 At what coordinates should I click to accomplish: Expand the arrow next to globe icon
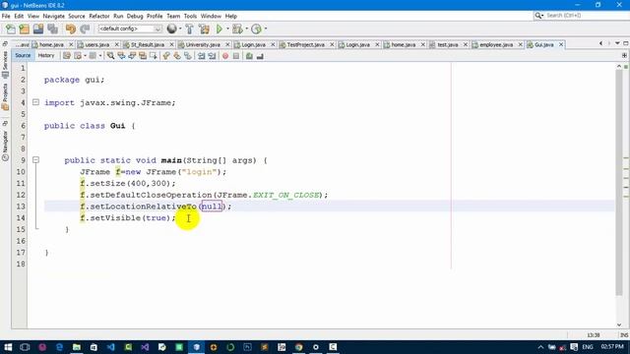(179, 29)
